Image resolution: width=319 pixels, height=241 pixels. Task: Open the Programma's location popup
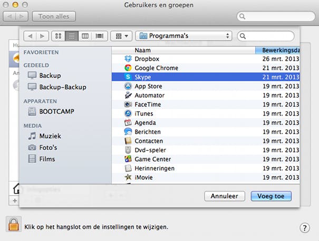183,36
